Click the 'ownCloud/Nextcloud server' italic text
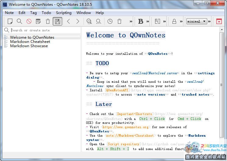The width and height of the screenshot is (227, 161). coord(155,73)
